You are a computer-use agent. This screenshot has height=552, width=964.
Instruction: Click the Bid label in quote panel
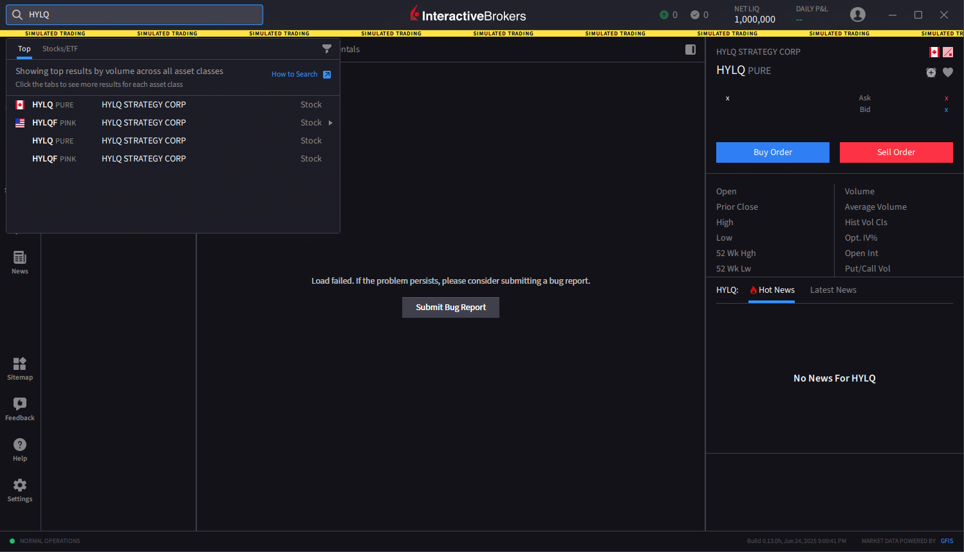click(865, 110)
